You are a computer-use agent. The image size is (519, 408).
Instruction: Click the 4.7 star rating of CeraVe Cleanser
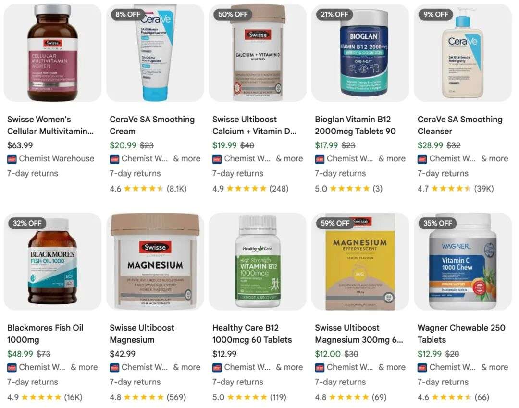[x=456, y=189]
